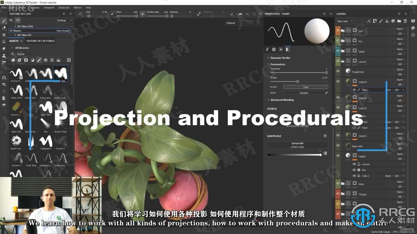The height and width of the screenshot is (234, 417).
Task: Click the Add mask icon in Layers toolbar
Action: (375, 21)
